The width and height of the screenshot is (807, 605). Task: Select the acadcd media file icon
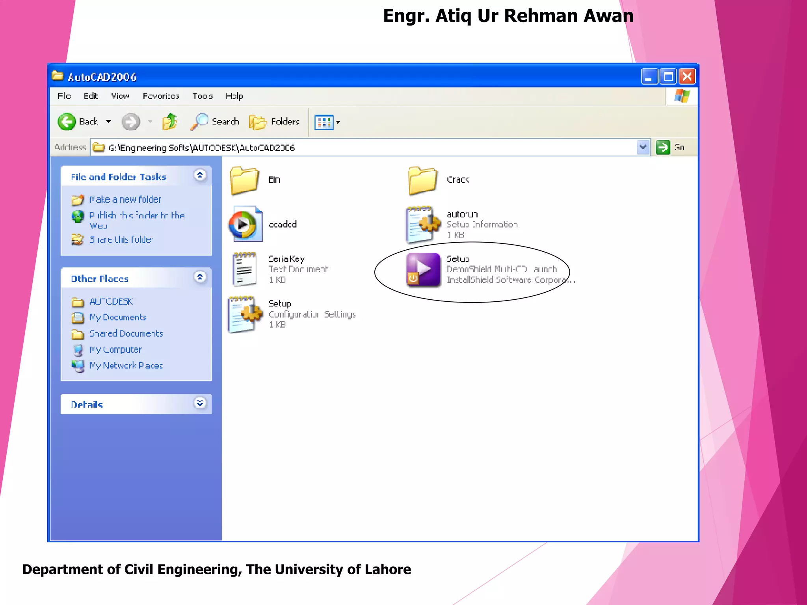(245, 225)
